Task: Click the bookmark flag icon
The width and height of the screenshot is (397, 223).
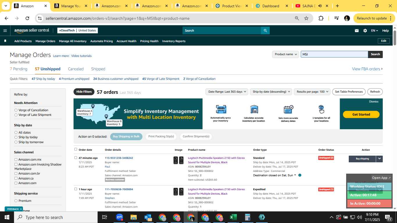Action: point(5,41)
